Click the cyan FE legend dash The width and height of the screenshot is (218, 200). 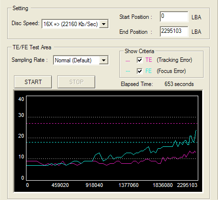click(x=128, y=71)
